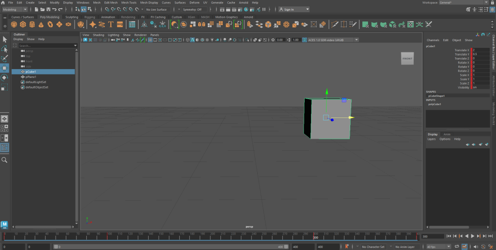
Task: Click the FRONT view cube face
Action: point(407,59)
